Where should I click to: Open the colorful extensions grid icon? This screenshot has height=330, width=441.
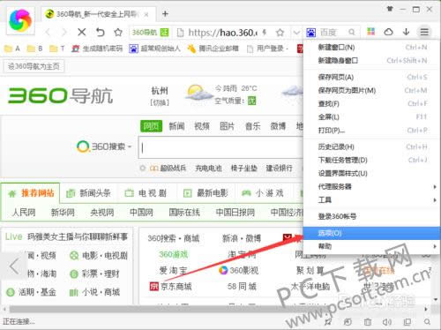(x=371, y=32)
